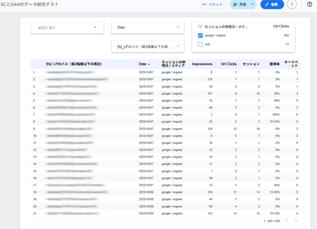This screenshot has width=317, height=229.
Task: Click row number 1. in table
Action: tap(34, 72)
